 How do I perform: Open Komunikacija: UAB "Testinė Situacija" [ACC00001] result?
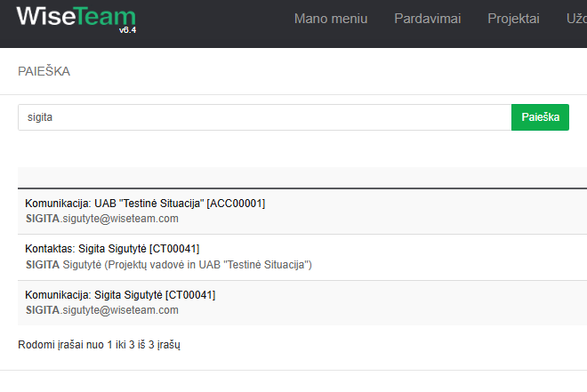(x=145, y=204)
